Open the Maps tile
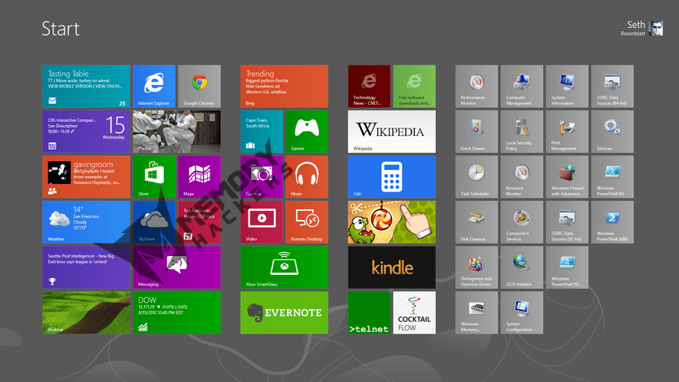679x382 pixels. click(199, 177)
